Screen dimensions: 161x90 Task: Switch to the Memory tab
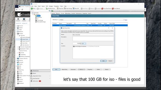pyautogui.click(x=58, y=13)
